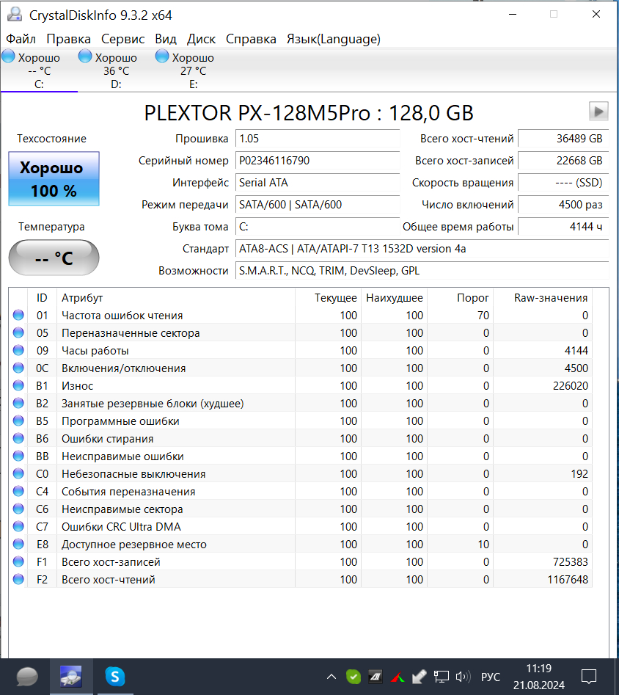This screenshot has width=619, height=695.
Task: Click status dot for Доступное резервное место
Action: point(18,544)
